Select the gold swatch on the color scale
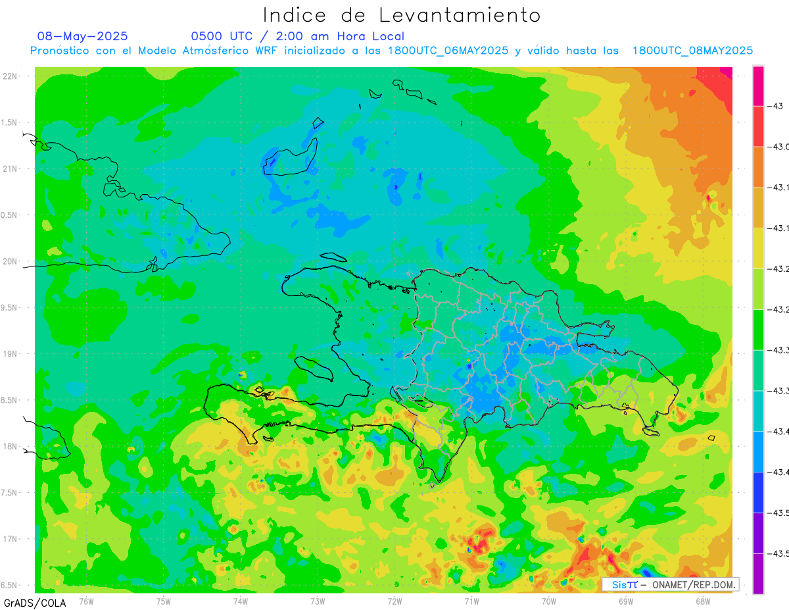Image resolution: width=789 pixels, height=610 pixels. click(x=758, y=208)
